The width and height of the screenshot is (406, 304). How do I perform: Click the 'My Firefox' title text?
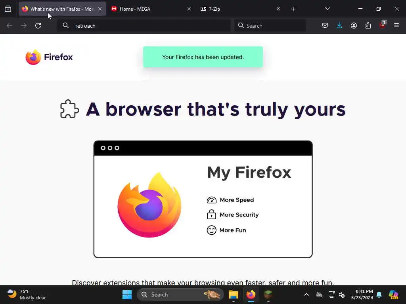click(x=249, y=173)
